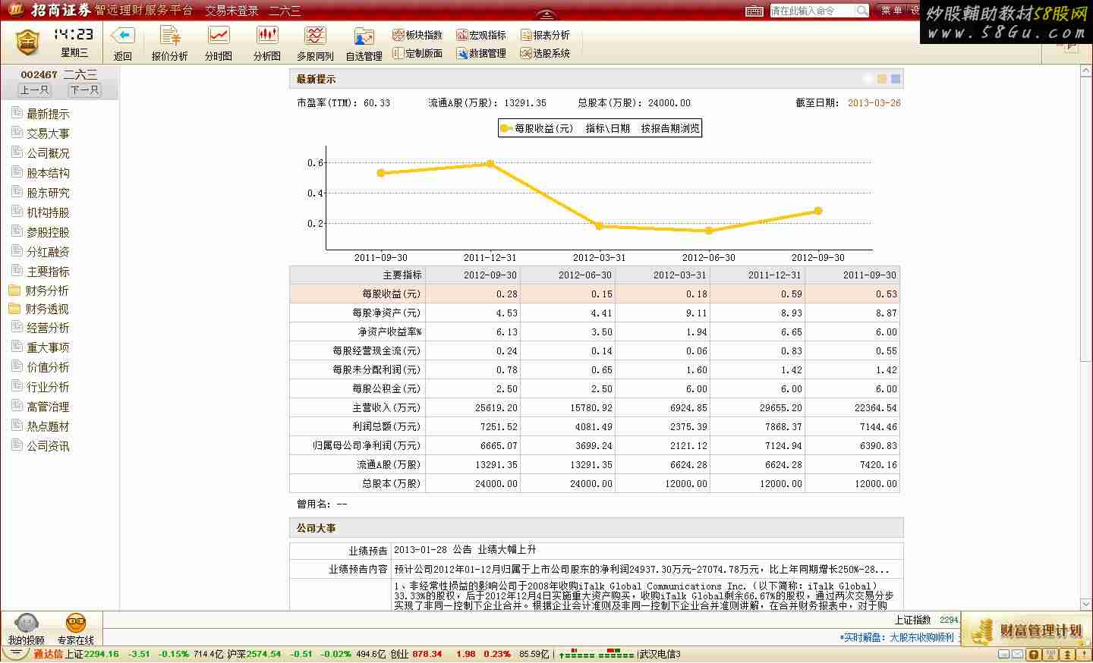Go to next stock with 下一只
1093x663 pixels.
[84, 90]
